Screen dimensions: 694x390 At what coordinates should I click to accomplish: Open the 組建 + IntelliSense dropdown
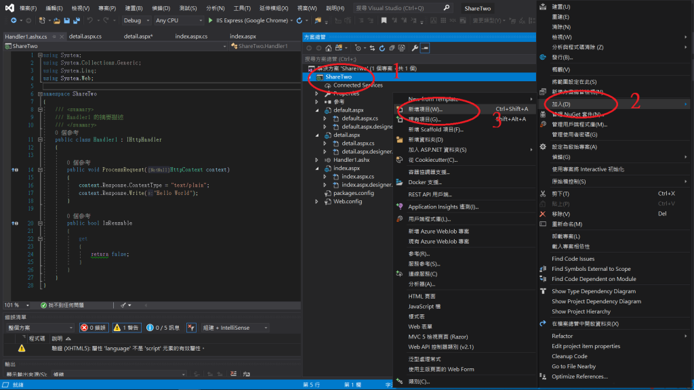click(235, 328)
